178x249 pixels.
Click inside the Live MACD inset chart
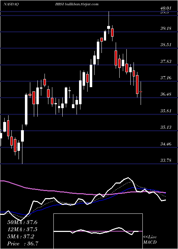pos(98,231)
